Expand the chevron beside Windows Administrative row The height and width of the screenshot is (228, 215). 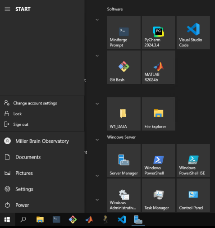click(97, 200)
